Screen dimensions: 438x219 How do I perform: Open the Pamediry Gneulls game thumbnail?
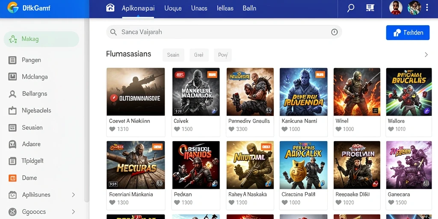[250, 92]
